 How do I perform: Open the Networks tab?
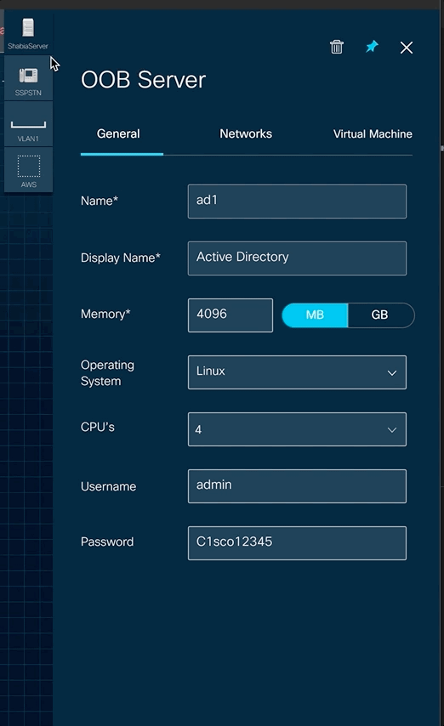pos(246,133)
